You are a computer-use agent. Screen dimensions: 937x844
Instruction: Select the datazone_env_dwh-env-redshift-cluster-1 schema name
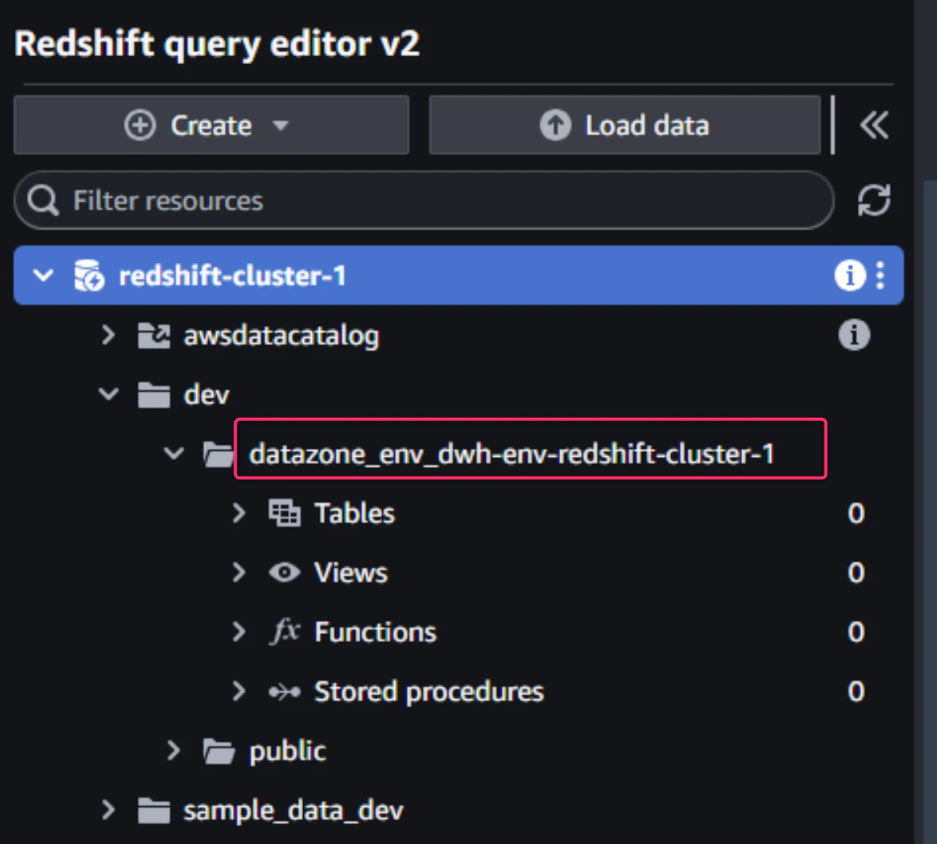coord(511,454)
